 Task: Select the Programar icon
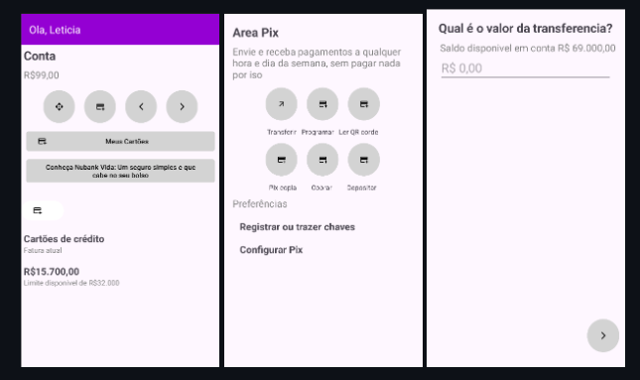[x=322, y=104]
